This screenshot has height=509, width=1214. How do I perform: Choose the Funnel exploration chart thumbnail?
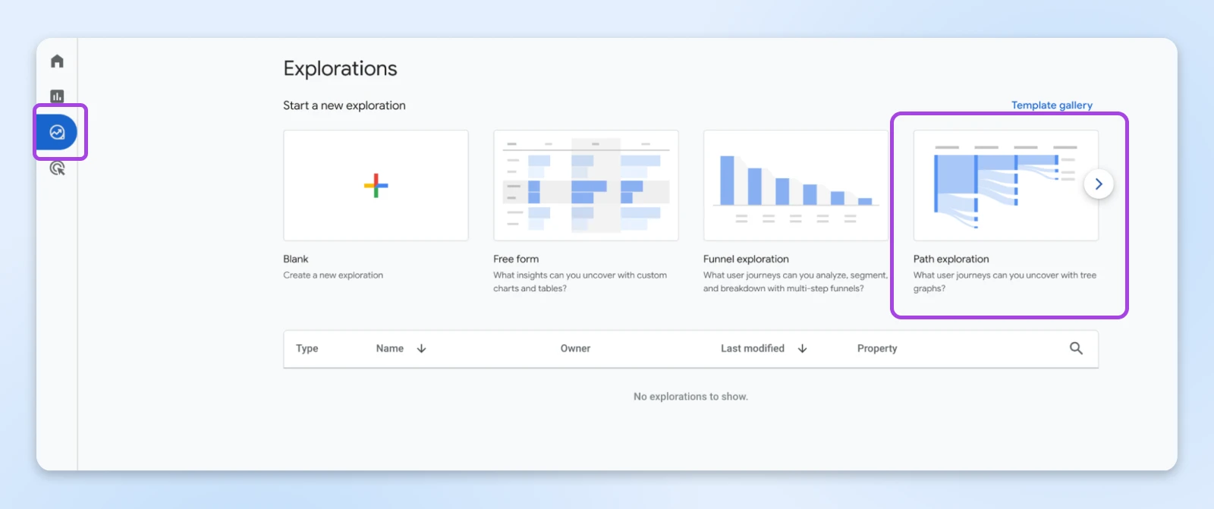pyautogui.click(x=795, y=186)
